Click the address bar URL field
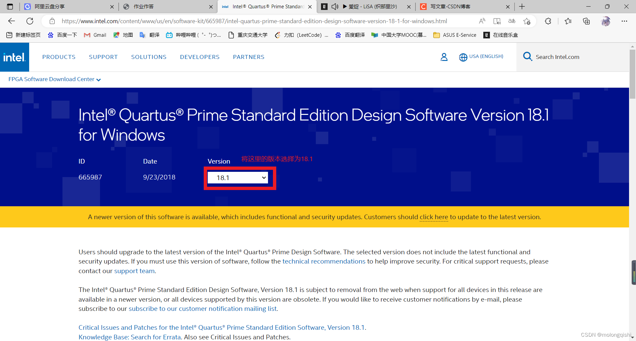636x341 pixels. coord(254,21)
